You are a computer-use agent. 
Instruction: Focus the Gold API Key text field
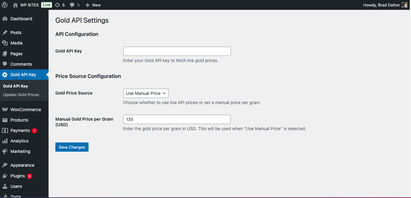pos(177,51)
